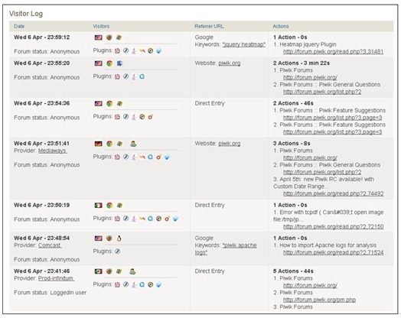Screen dimensions: 401x318
Task: Open the Comcast provider link
Action: coord(50,245)
